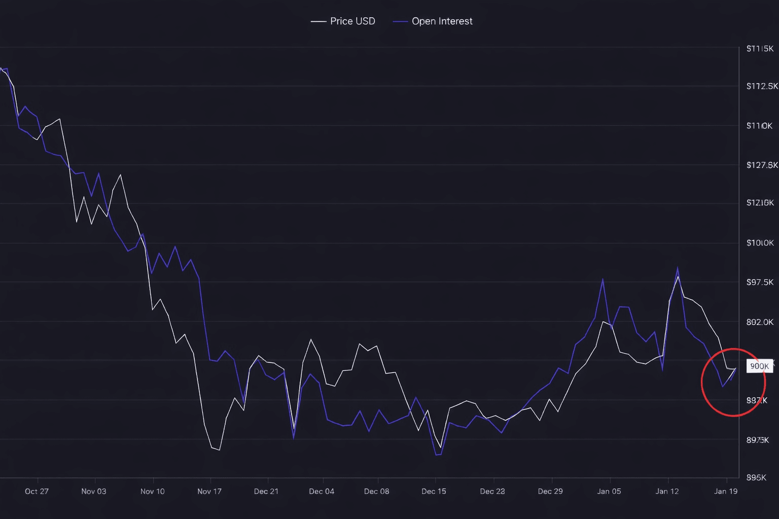Click the Dec 15 date label
Screen dimensions: 779x519
coord(434,491)
